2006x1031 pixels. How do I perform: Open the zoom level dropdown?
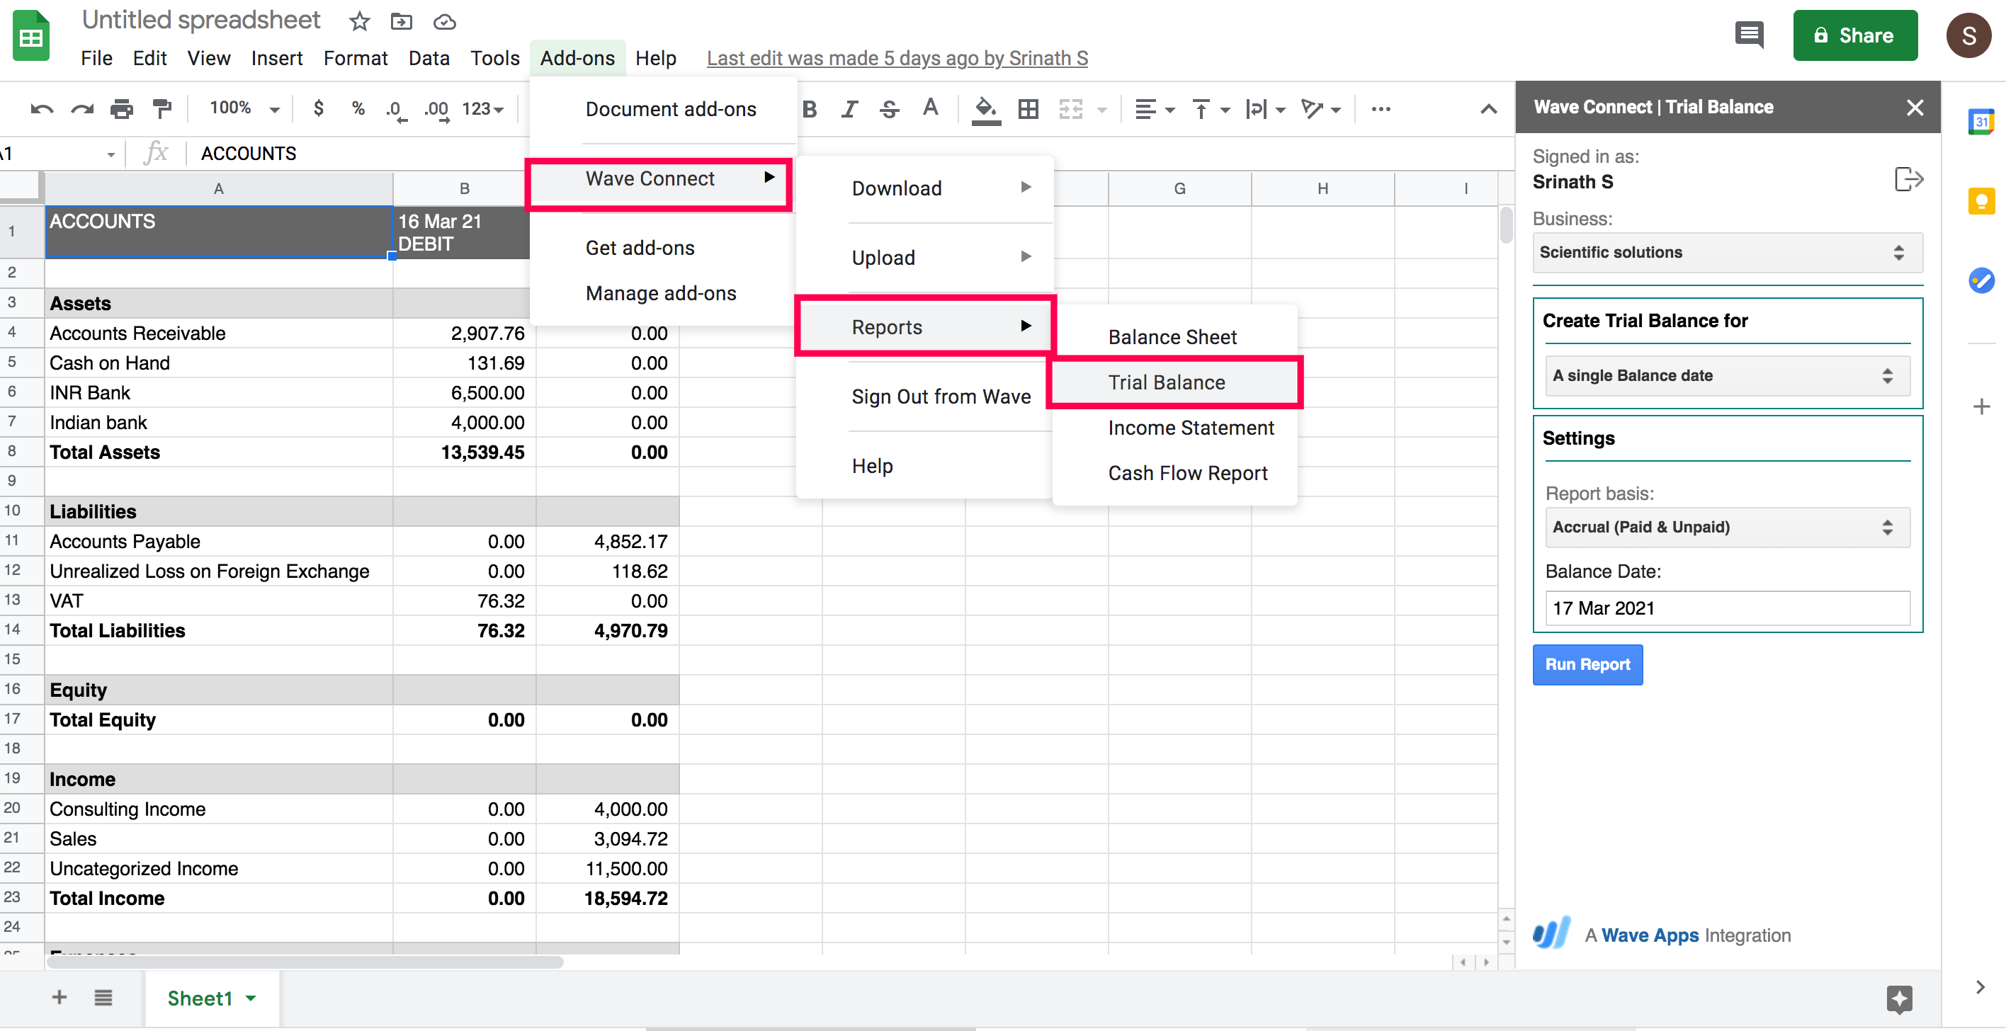pyautogui.click(x=242, y=109)
